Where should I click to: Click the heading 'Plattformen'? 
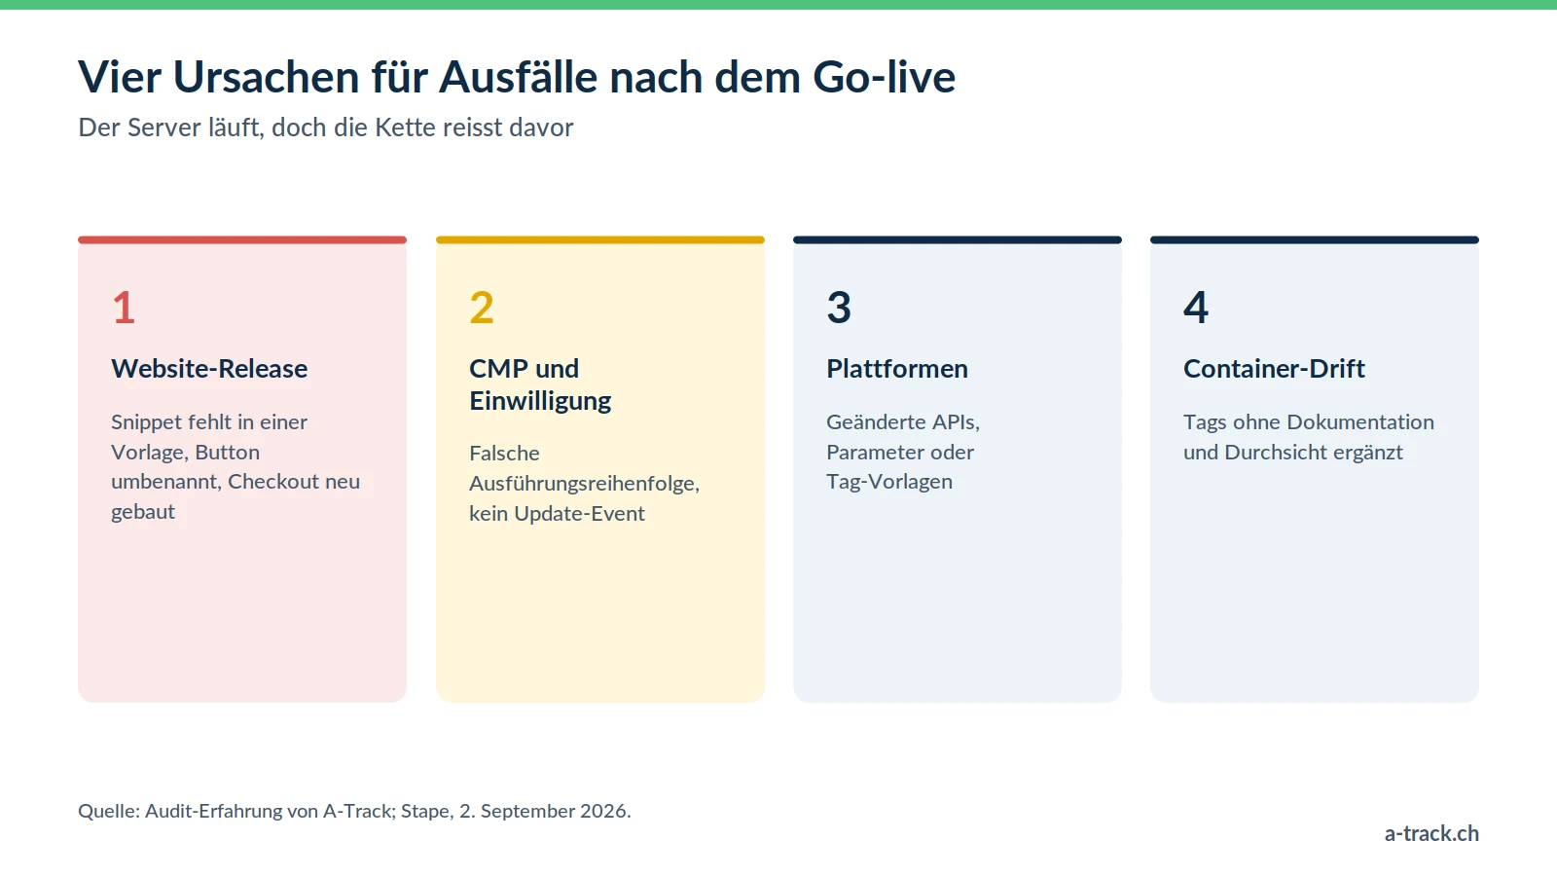(897, 369)
